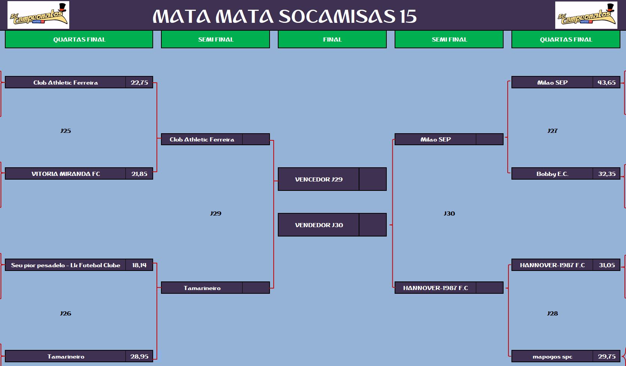Select HANNOVER-1987 F.C semifinal cell

[435, 288]
